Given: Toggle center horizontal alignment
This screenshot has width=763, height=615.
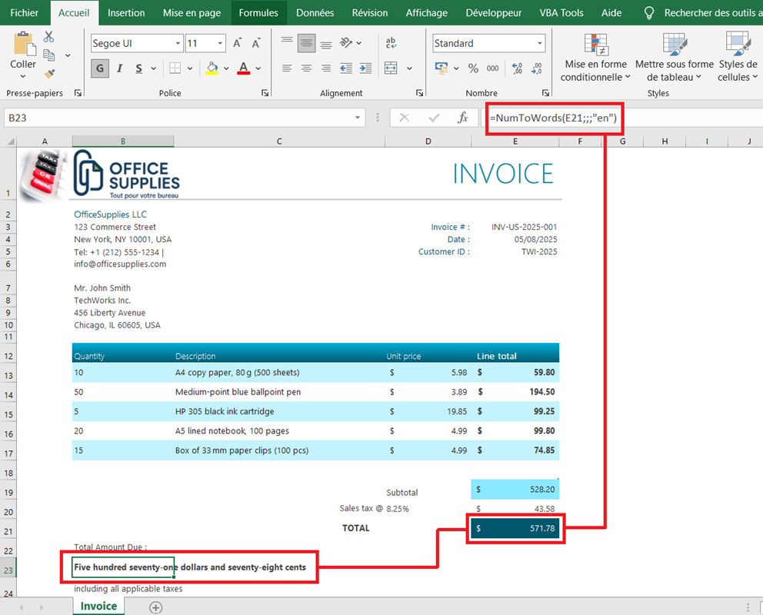Looking at the screenshot, I should (x=306, y=68).
